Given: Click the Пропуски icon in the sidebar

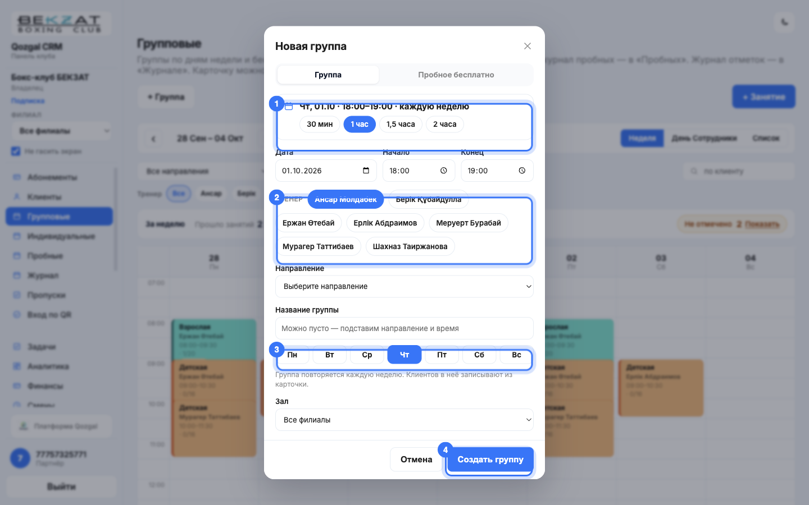Looking at the screenshot, I should (x=16, y=295).
